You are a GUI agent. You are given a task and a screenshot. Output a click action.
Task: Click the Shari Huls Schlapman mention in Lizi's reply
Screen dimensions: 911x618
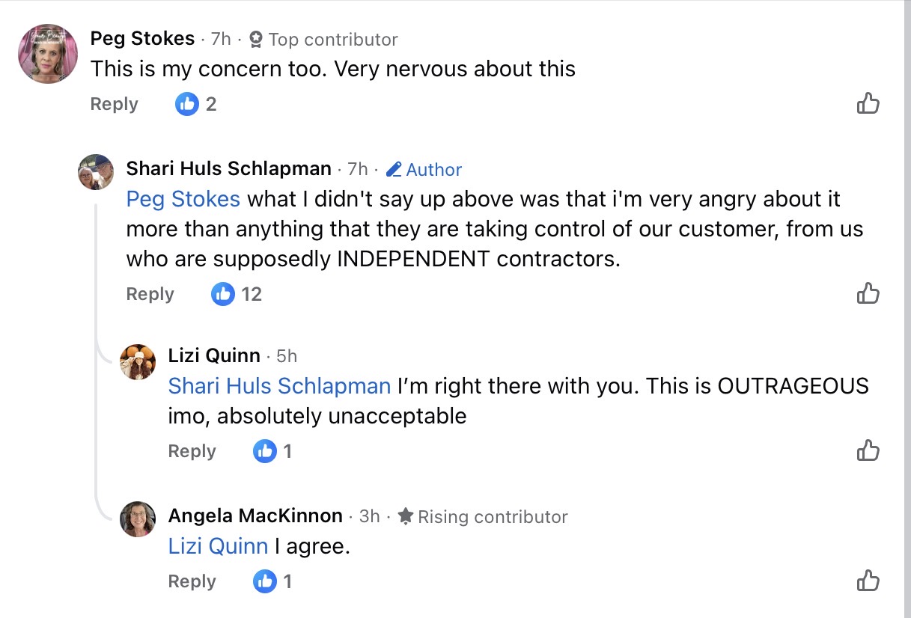pyautogui.click(x=279, y=386)
